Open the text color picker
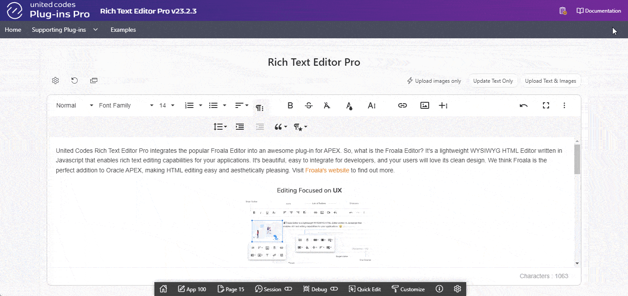 coord(349,105)
